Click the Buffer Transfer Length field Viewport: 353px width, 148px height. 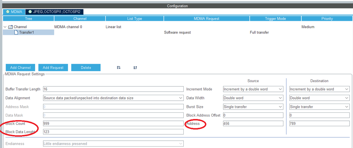(x=113, y=89)
